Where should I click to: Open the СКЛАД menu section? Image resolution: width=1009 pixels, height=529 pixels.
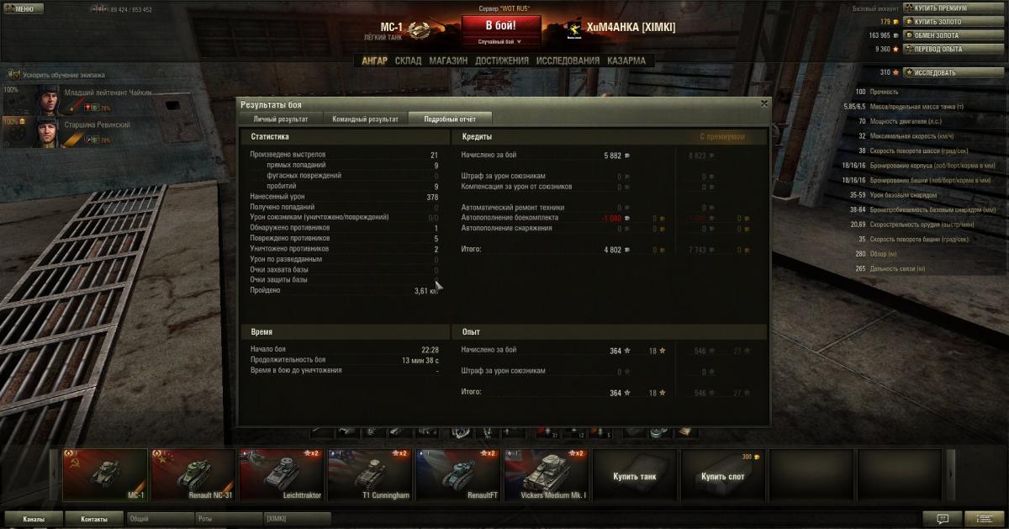[x=408, y=61]
